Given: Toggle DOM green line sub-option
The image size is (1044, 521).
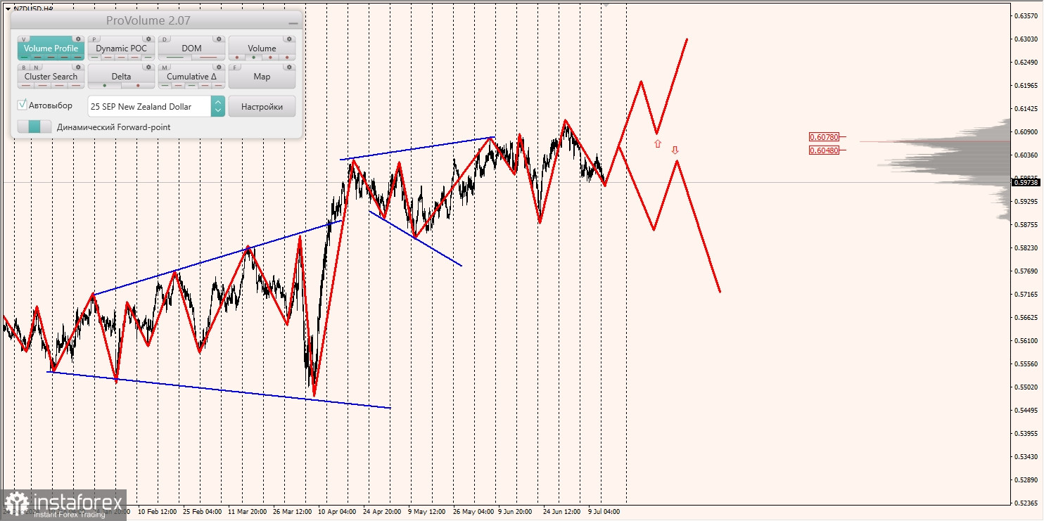Looking at the screenshot, I should pyautogui.click(x=174, y=57).
